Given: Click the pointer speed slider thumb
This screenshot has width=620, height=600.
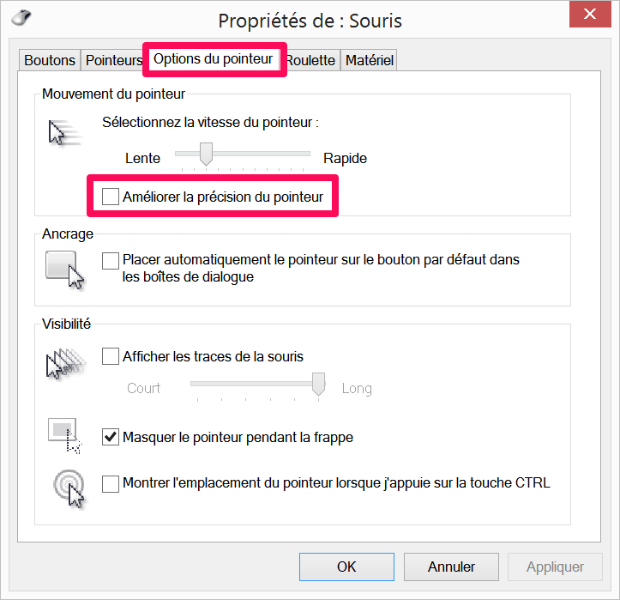Looking at the screenshot, I should pyautogui.click(x=206, y=154).
